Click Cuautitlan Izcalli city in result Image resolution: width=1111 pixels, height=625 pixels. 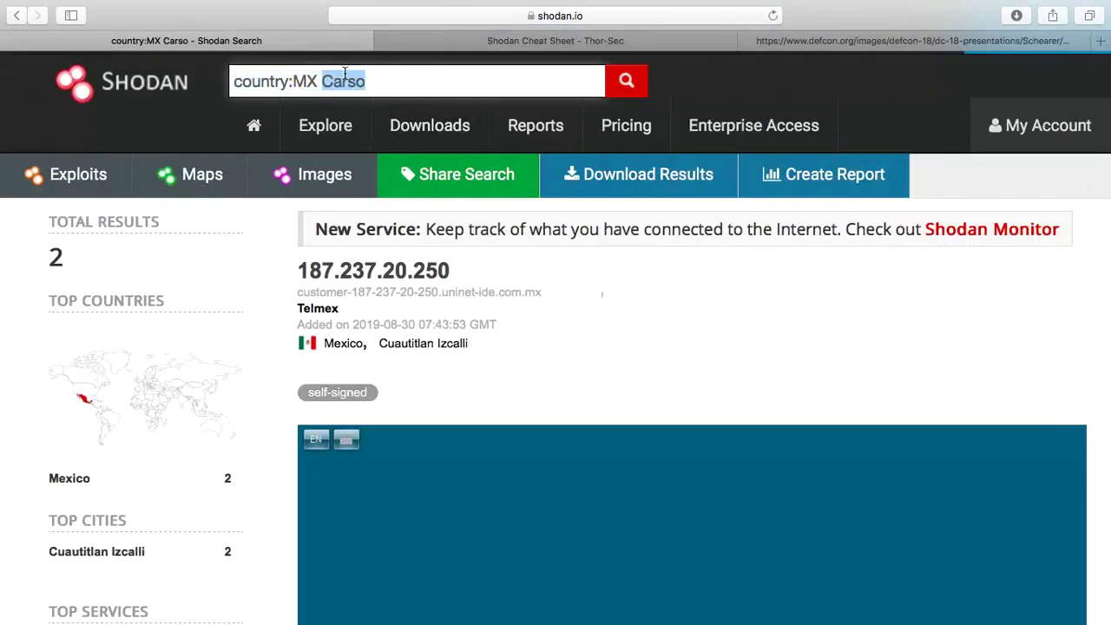(423, 343)
